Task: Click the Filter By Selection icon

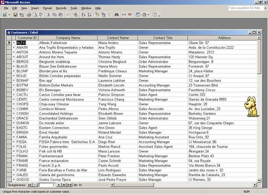Action: pos(97,15)
